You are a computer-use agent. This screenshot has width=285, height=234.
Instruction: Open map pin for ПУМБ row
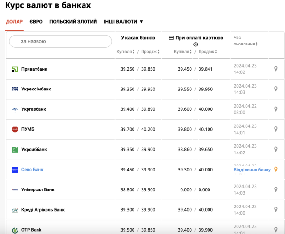pyautogui.click(x=275, y=129)
